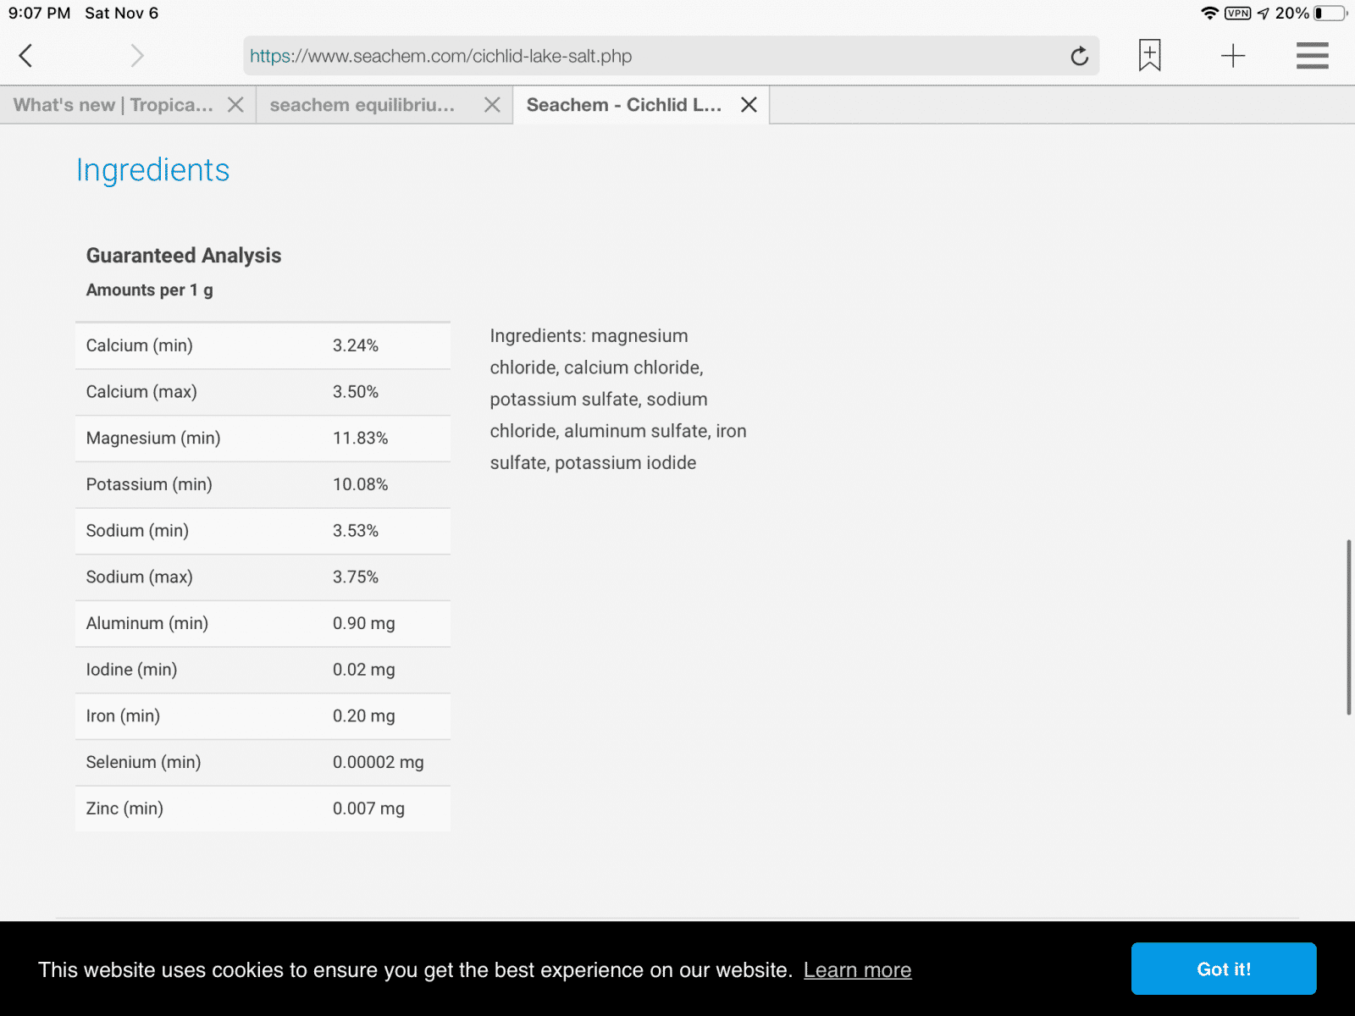
Task: Tap the location services arrow icon
Action: click(x=1263, y=14)
